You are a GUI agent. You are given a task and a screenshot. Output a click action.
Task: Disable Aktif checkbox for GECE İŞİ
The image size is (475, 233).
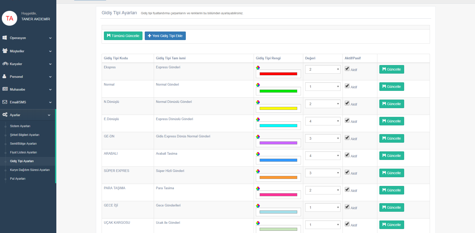point(347,207)
